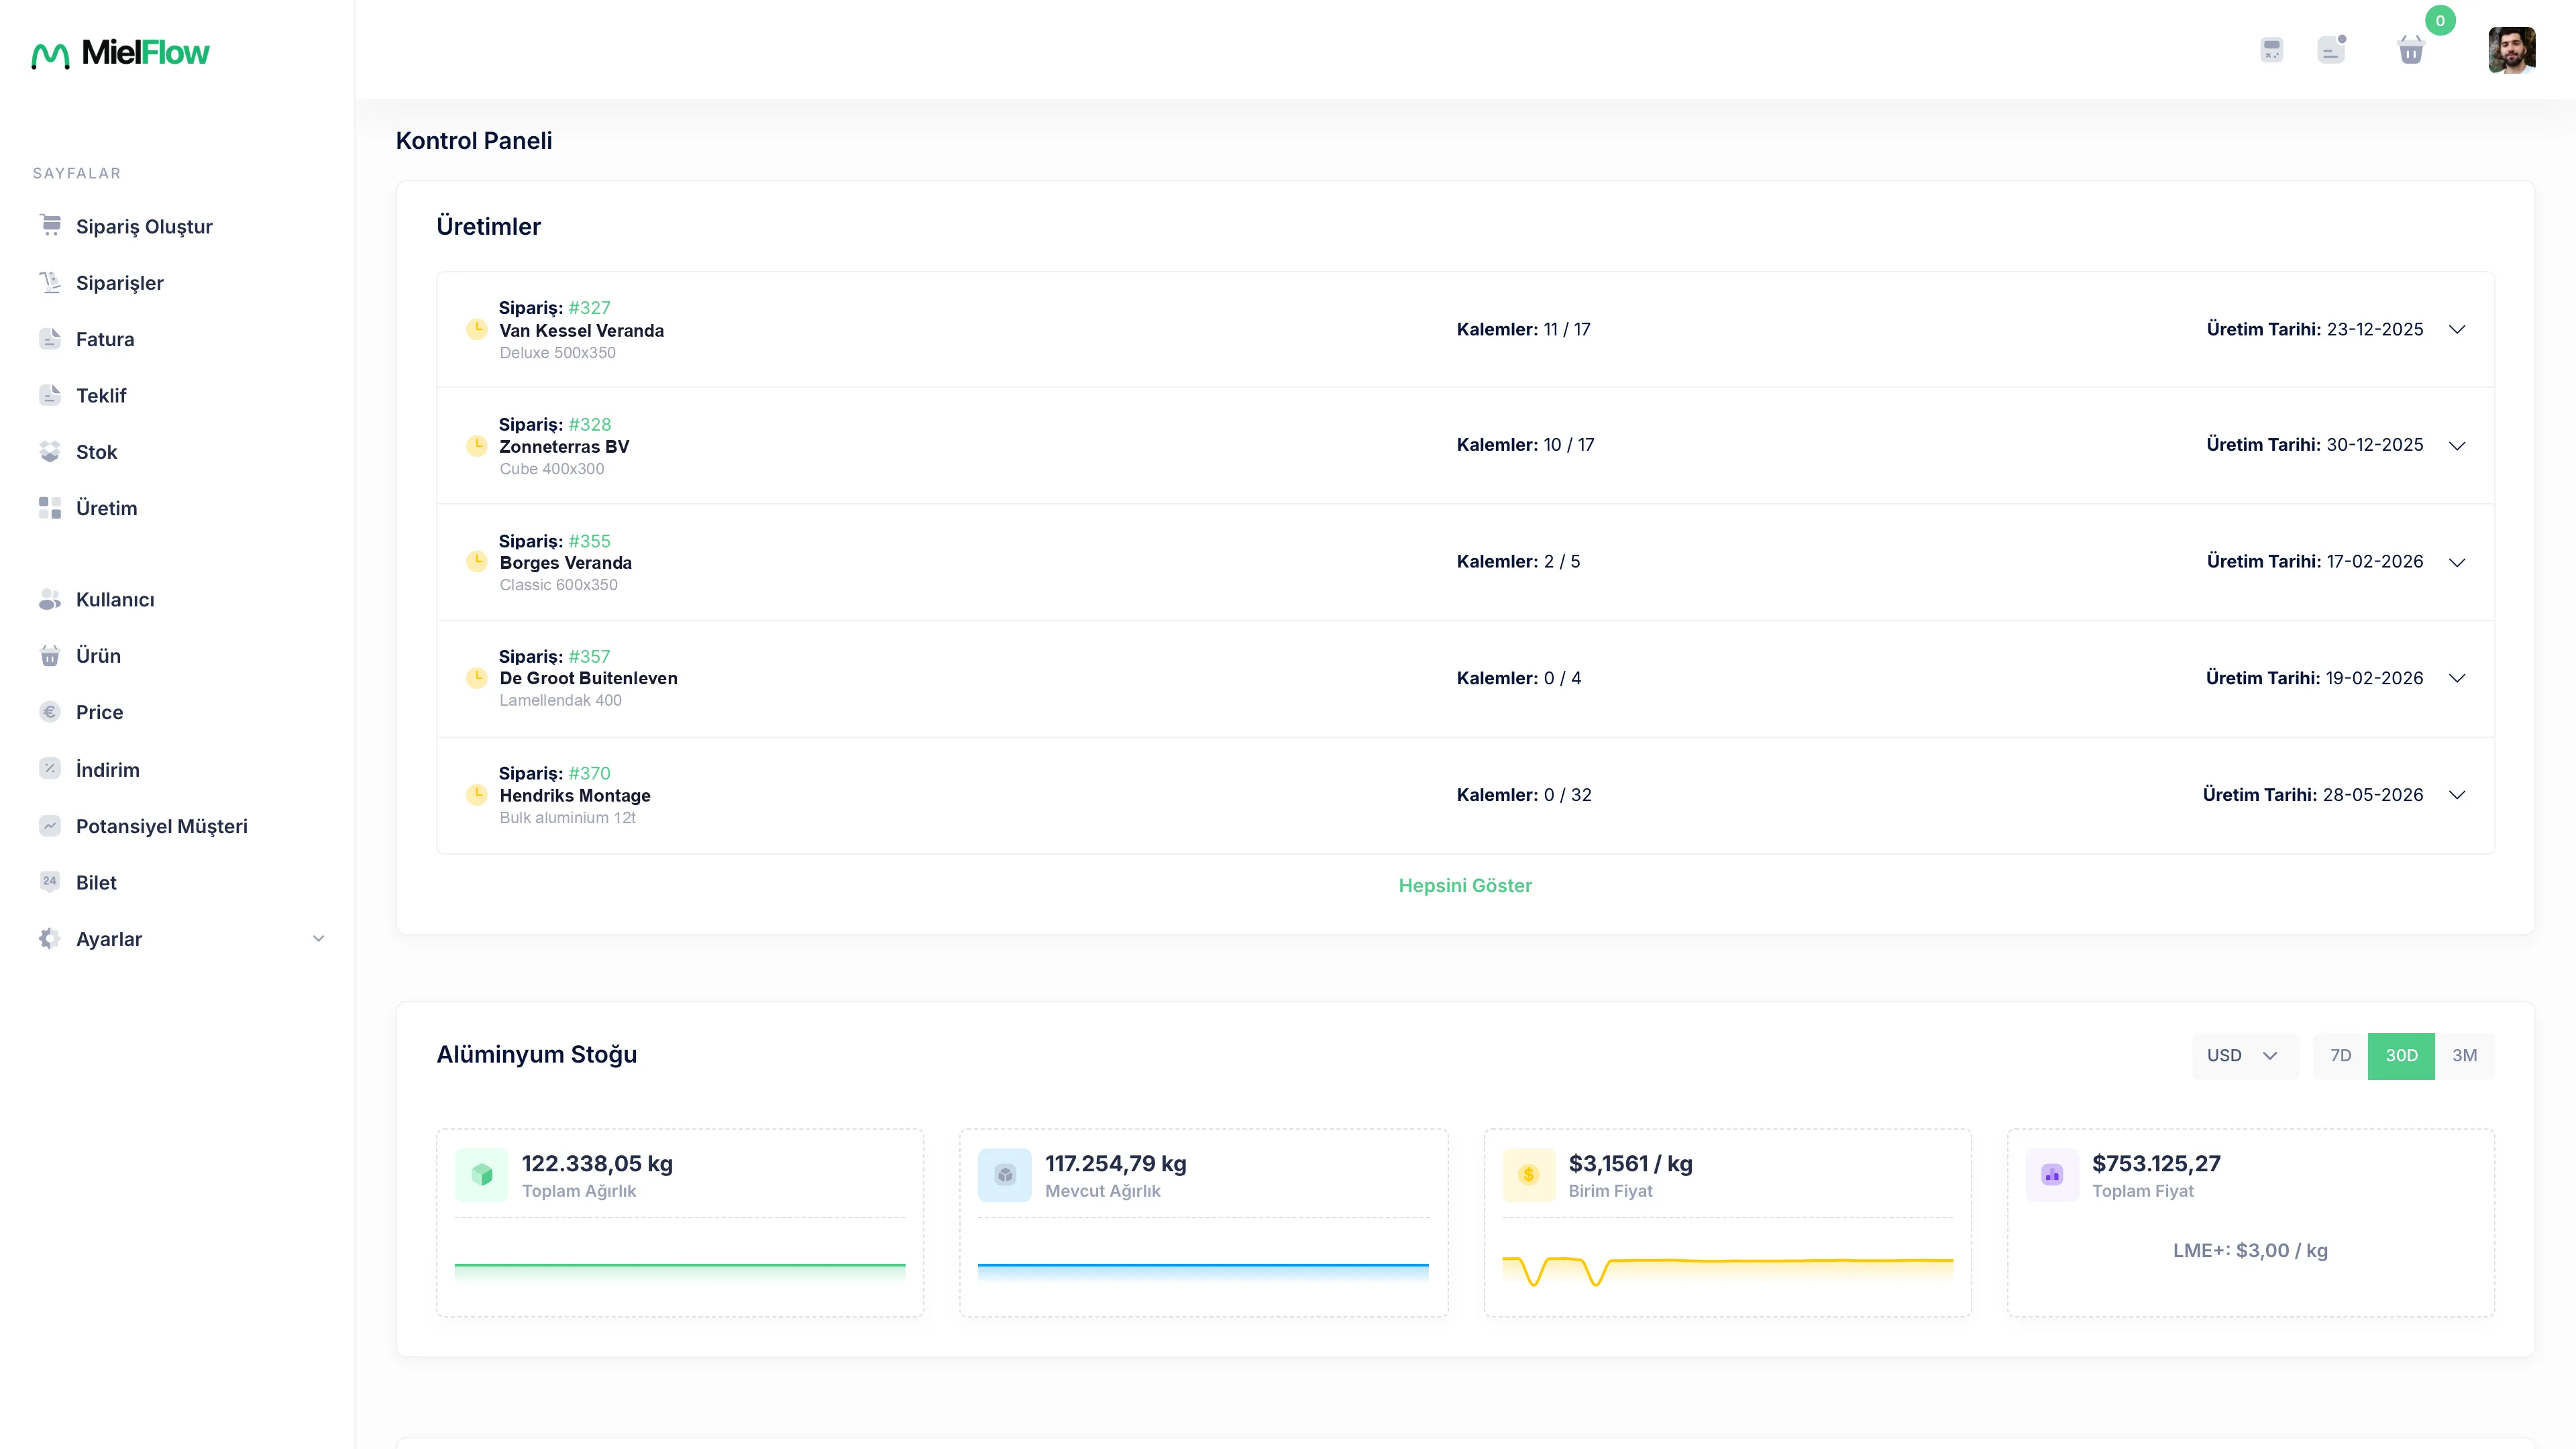
Task: Expand the De Groot Buitenleven production row
Action: click(x=2457, y=678)
